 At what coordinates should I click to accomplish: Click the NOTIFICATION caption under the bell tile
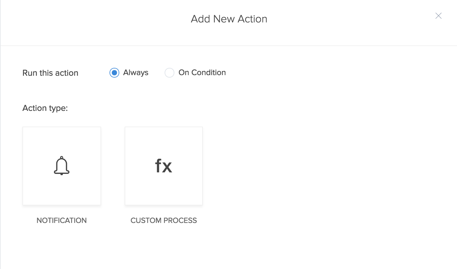click(61, 220)
